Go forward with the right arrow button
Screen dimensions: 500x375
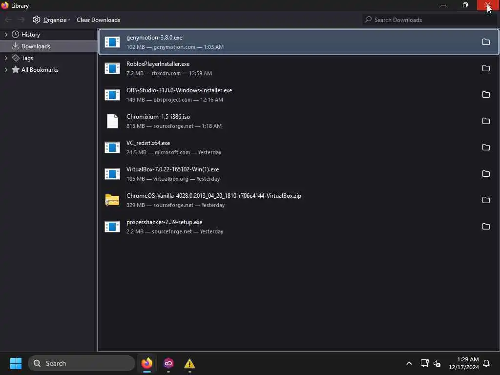pyautogui.click(x=21, y=20)
